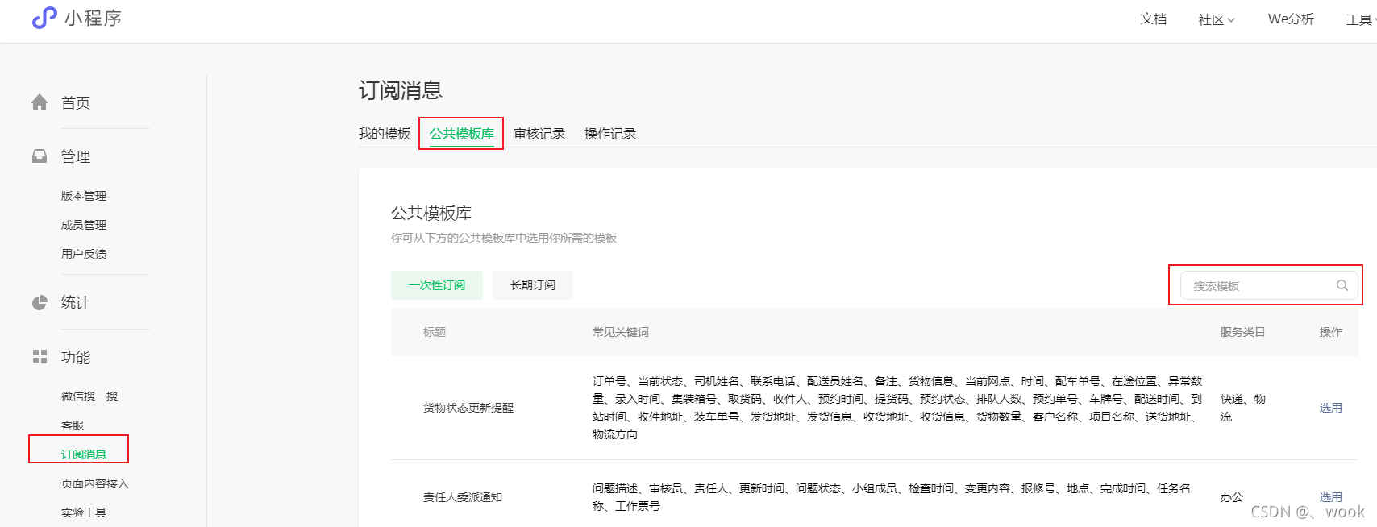Open 成员管理 in sidebar
1377x527 pixels.
[84, 225]
